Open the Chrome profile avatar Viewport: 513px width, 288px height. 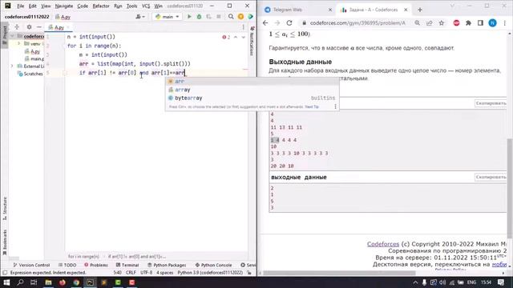[492, 23]
